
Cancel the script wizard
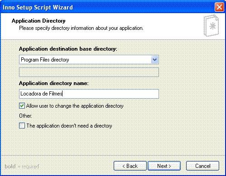pos(202,166)
